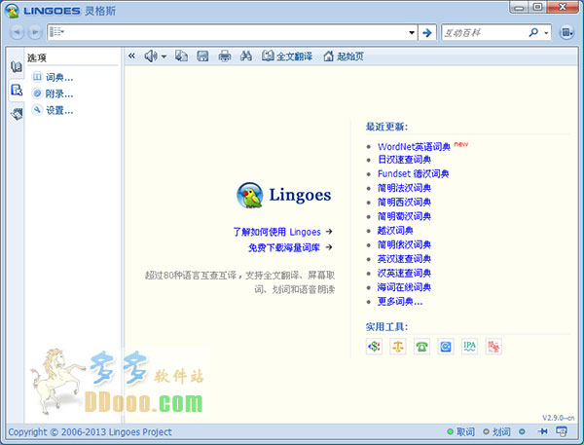
Task: Open 简明西汉词典 link
Action: pyautogui.click(x=404, y=202)
